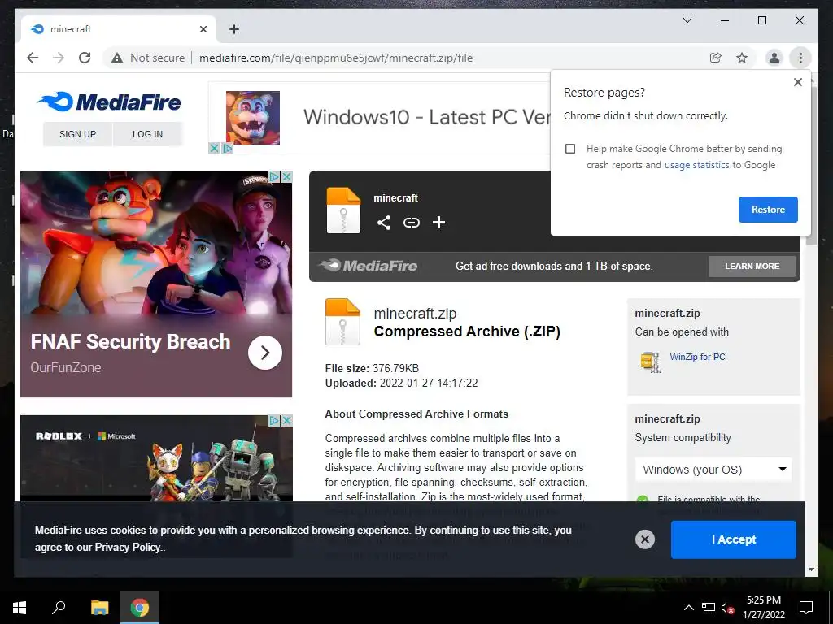
Task: Open FNAF Security Breach ad arrow
Action: 264,353
